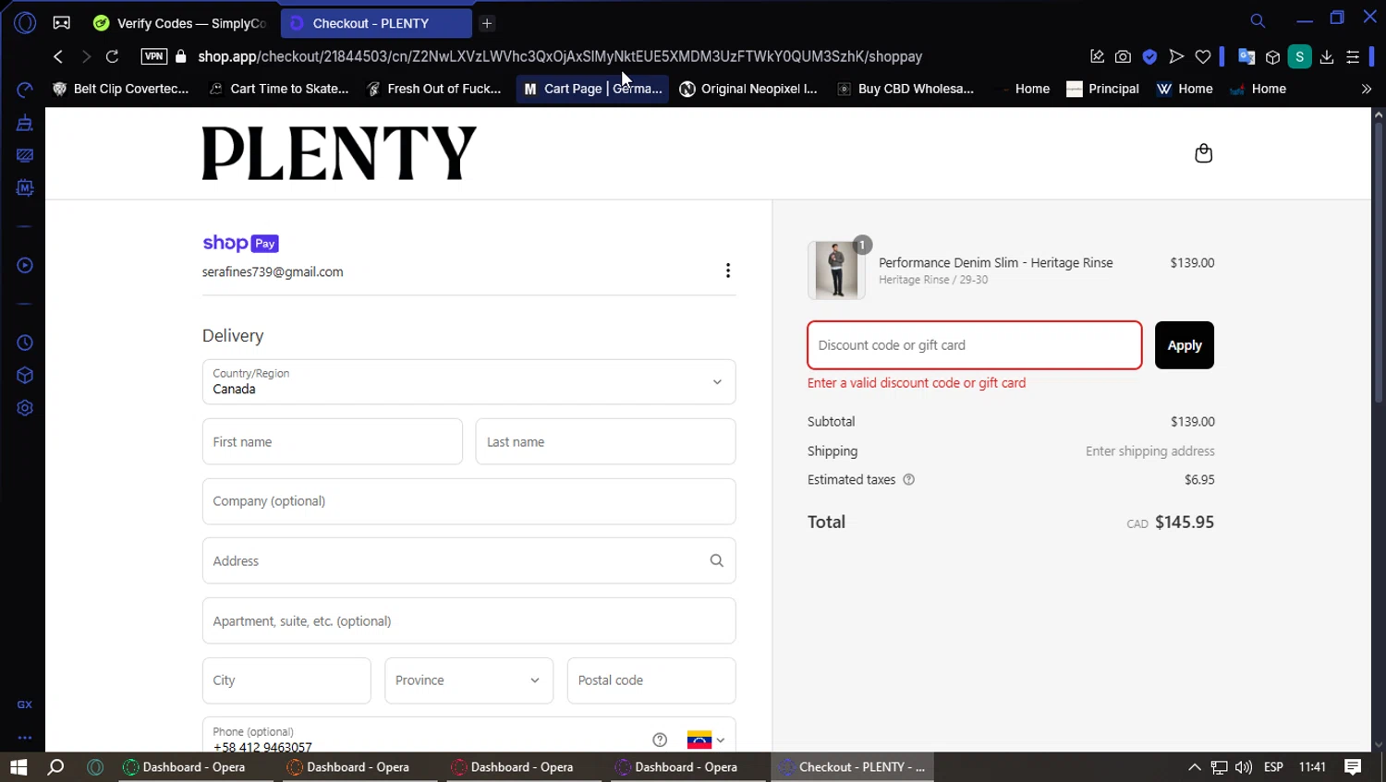
Task: Open History clock icon in sidebar
Action: coord(25,343)
